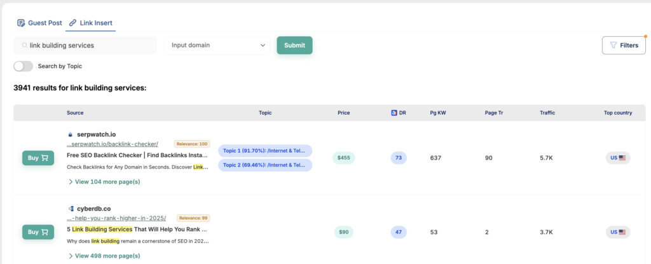Click the serpwatch.io favicon
The image size is (651, 264).
70,134
